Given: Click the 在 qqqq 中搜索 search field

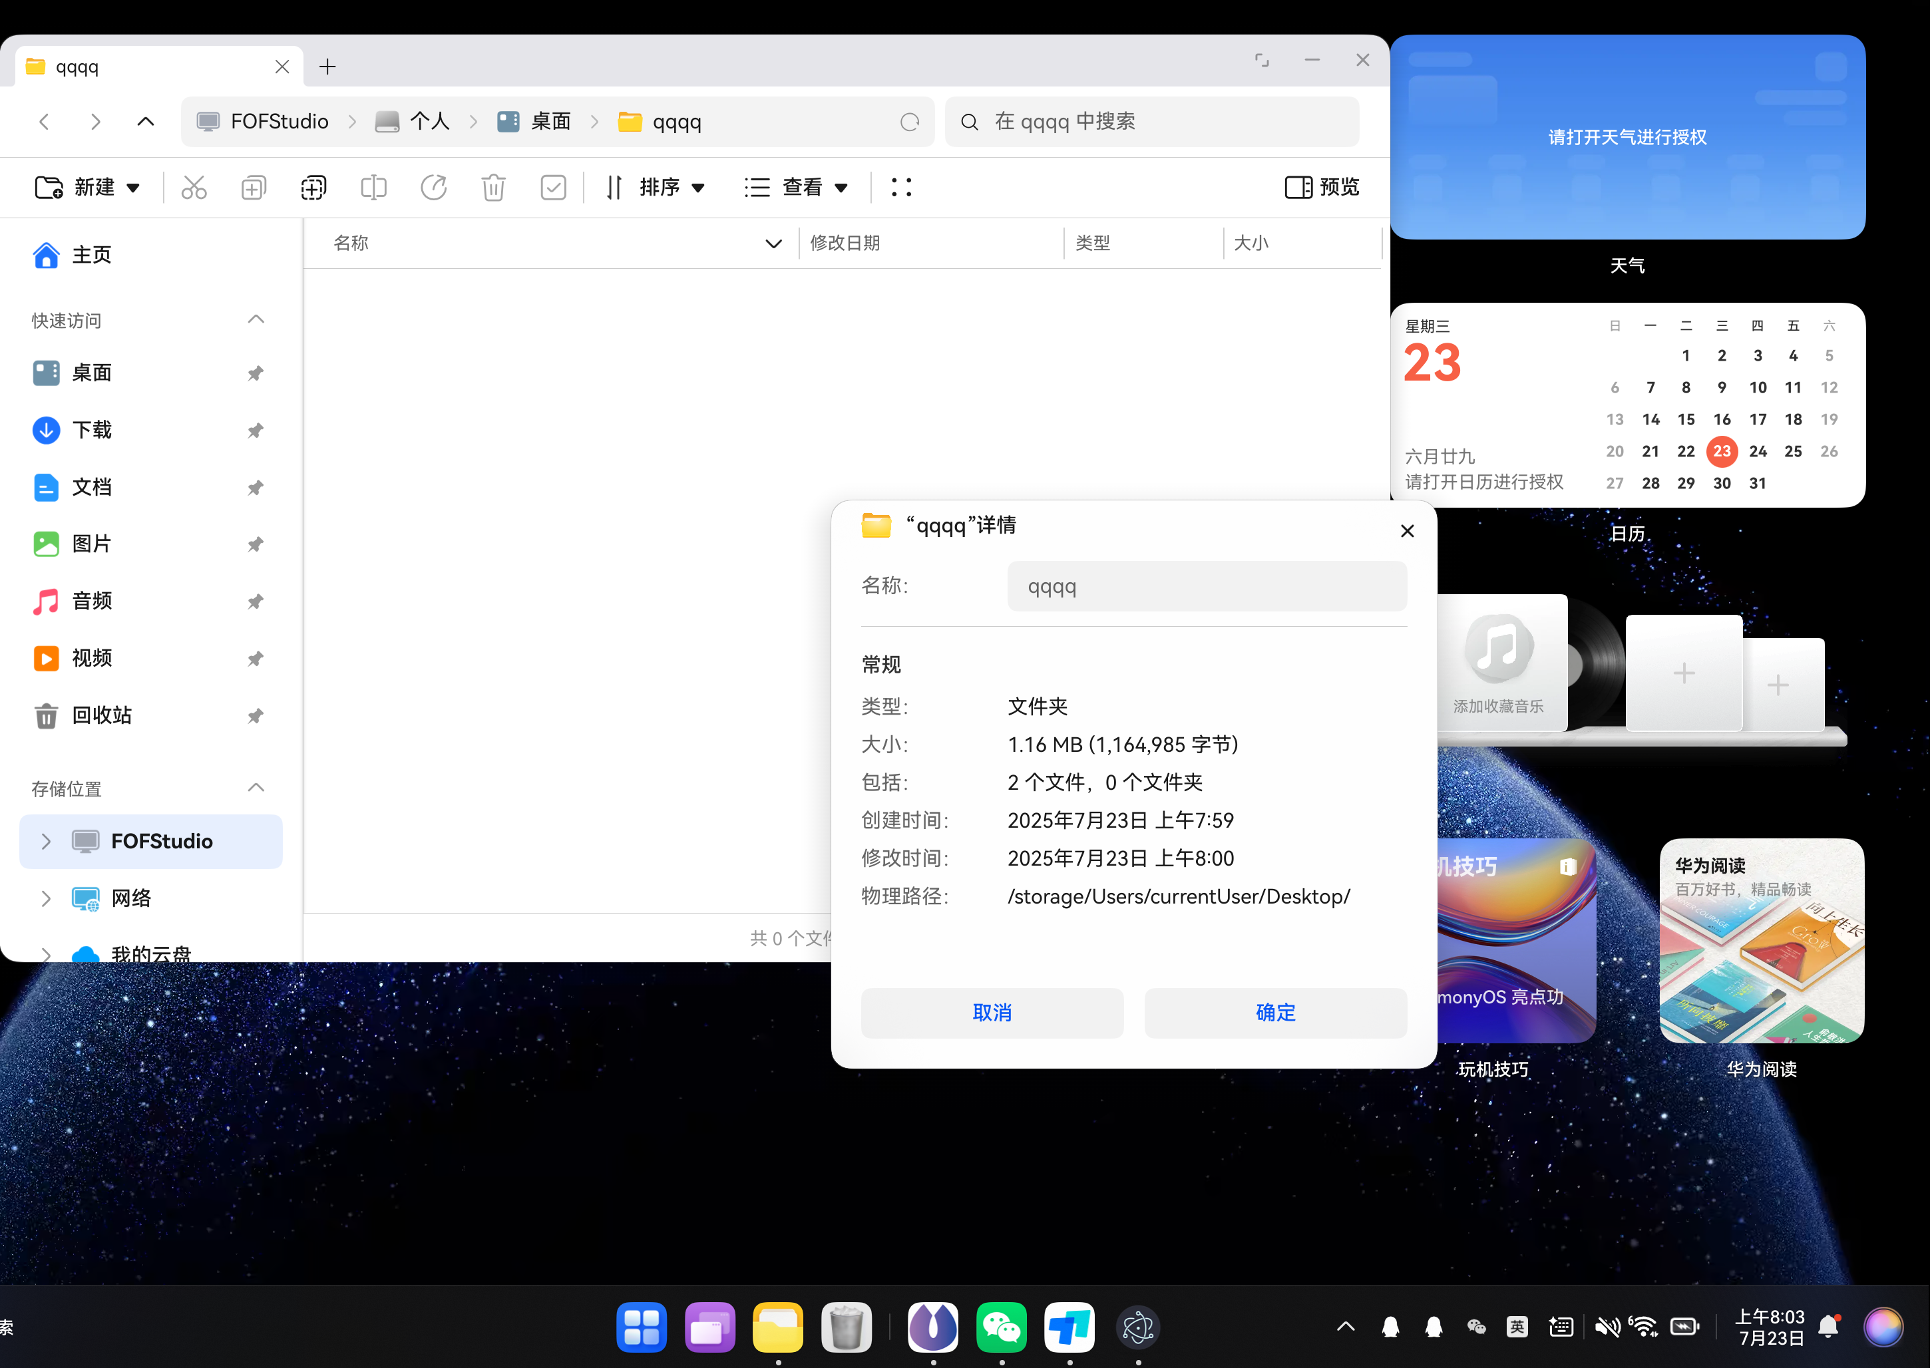Looking at the screenshot, I should 1151,121.
